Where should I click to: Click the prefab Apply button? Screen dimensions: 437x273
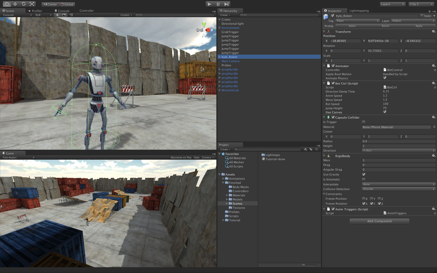click(x=419, y=26)
